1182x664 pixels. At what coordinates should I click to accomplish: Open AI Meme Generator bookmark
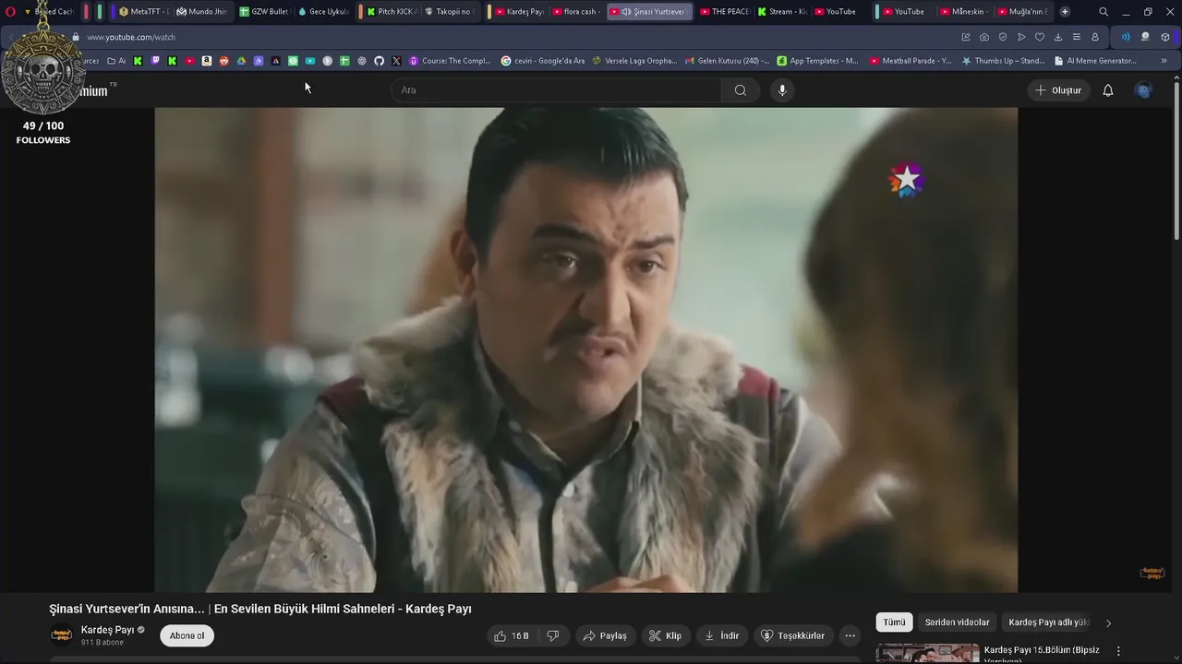click(1095, 61)
